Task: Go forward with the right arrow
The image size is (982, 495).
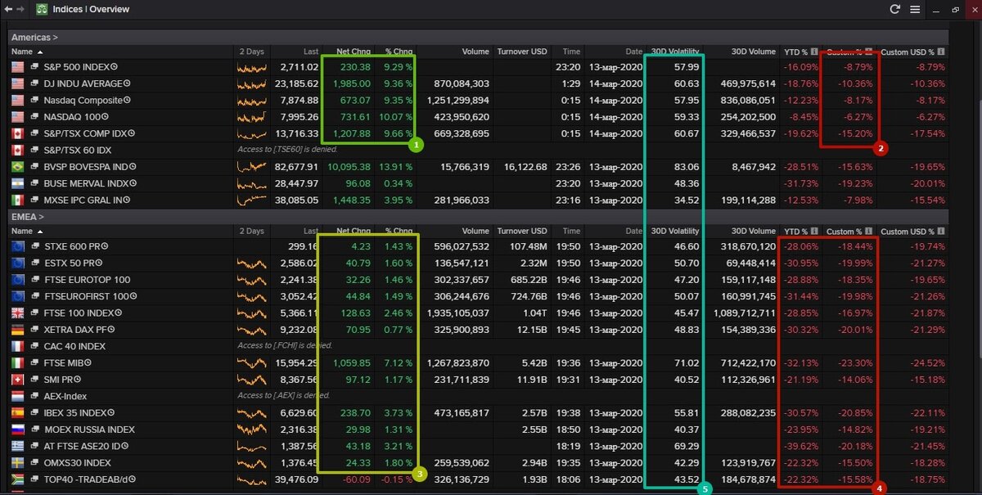Action: pos(20,10)
